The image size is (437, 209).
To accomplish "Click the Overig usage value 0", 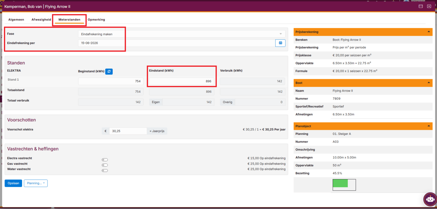I will (x=260, y=102).
